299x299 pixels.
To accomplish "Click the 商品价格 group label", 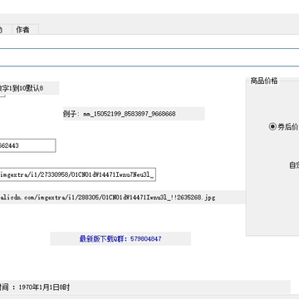I will [x=264, y=81].
